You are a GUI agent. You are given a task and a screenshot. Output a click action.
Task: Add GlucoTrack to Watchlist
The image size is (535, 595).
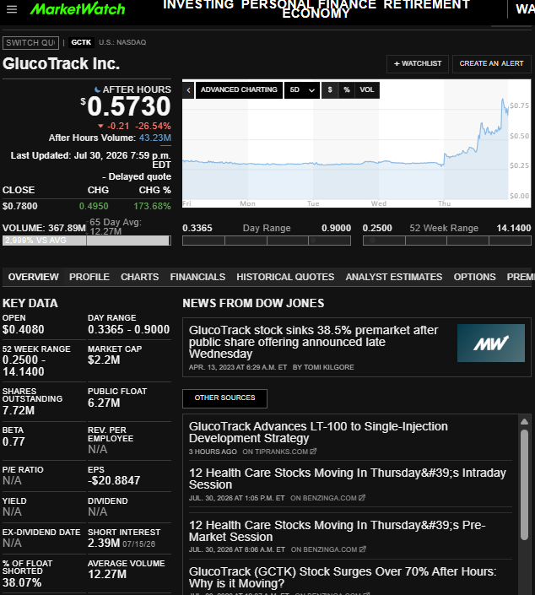[418, 64]
